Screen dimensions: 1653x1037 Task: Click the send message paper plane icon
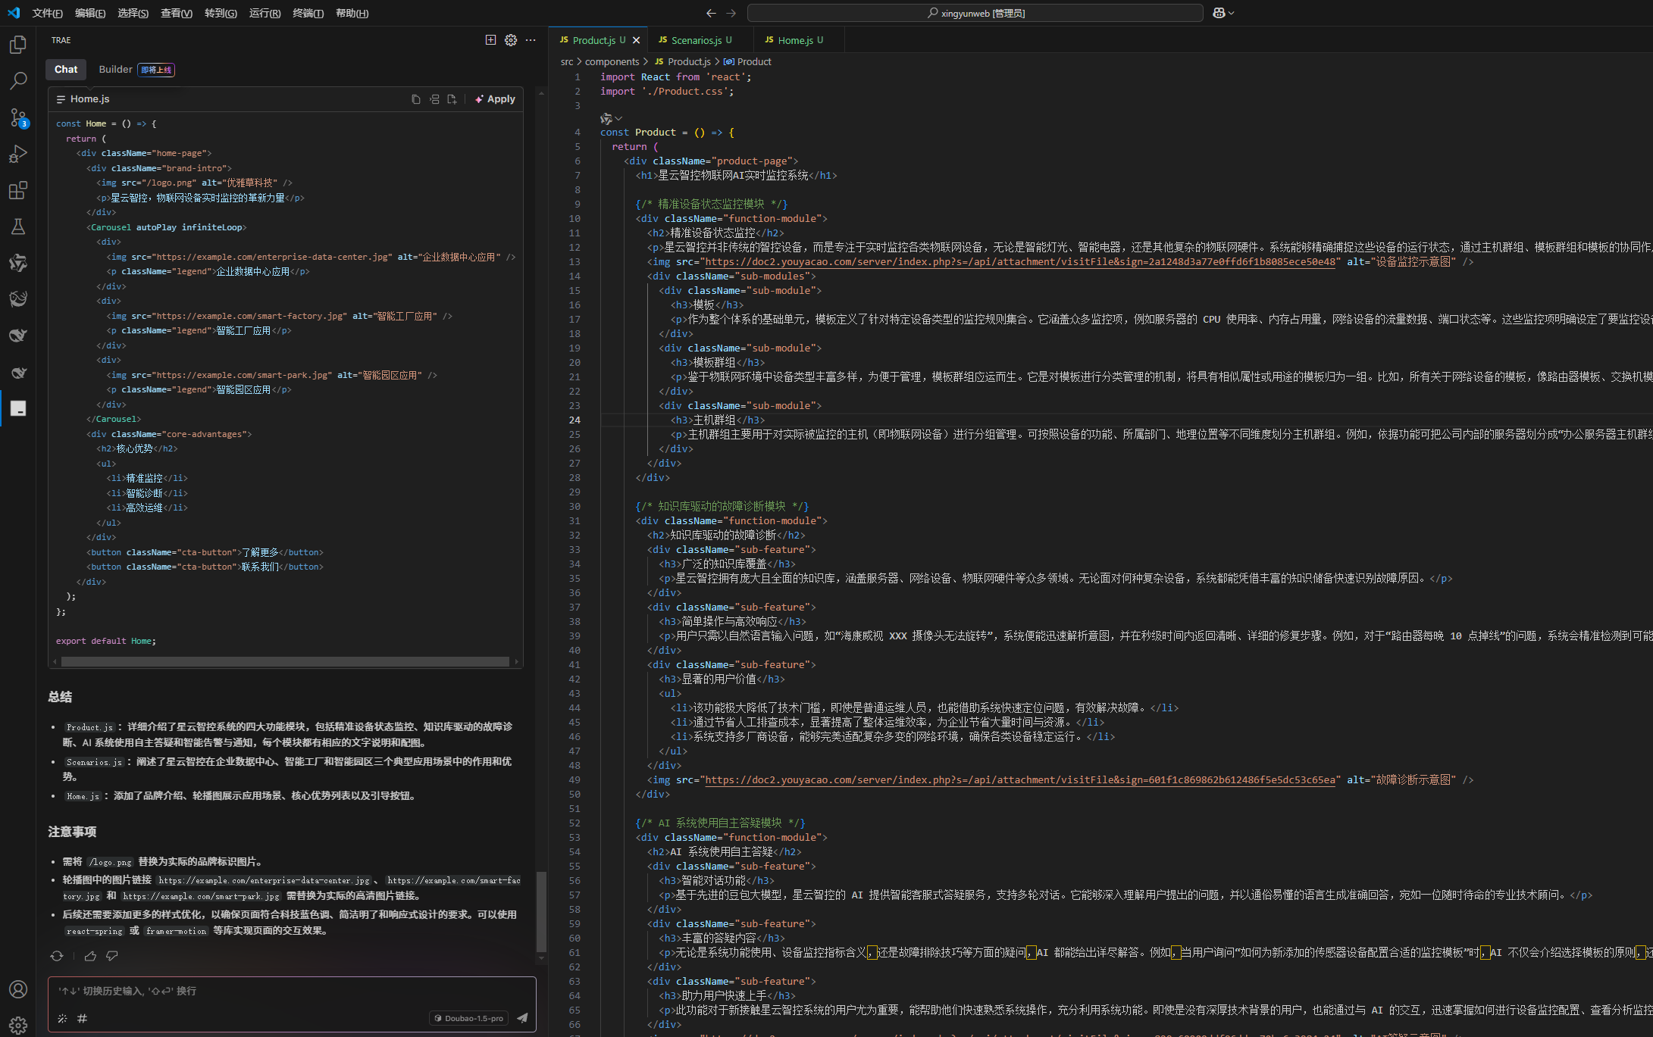pyautogui.click(x=522, y=1018)
